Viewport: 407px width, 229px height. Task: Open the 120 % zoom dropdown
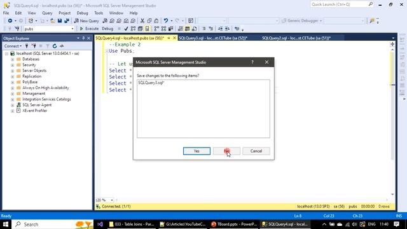[x=112, y=200]
